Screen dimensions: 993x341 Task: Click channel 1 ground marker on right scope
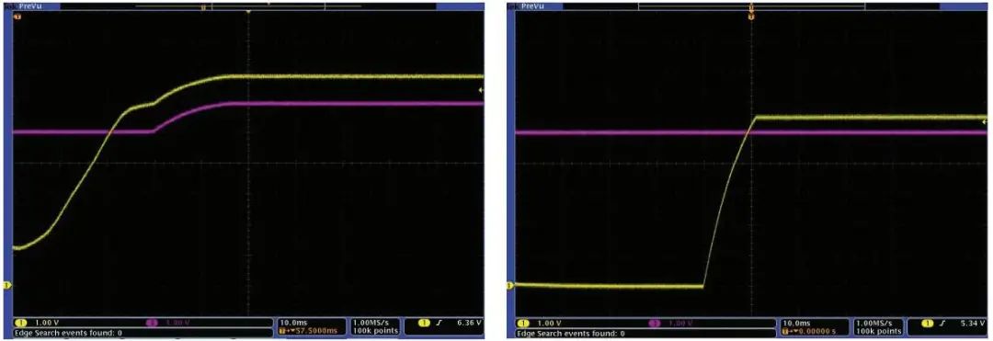coord(509,285)
